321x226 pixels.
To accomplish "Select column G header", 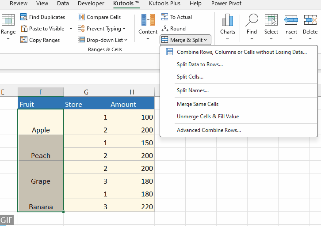I will [x=86, y=92].
